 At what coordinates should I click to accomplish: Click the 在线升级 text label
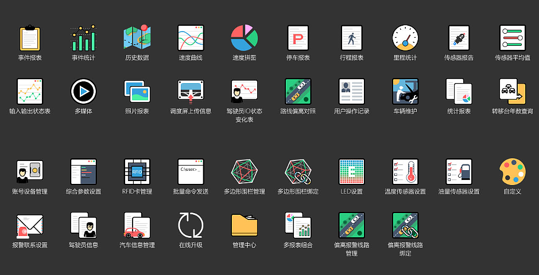[191, 245]
